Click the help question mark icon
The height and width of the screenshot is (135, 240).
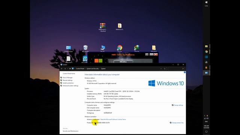pos(185,72)
